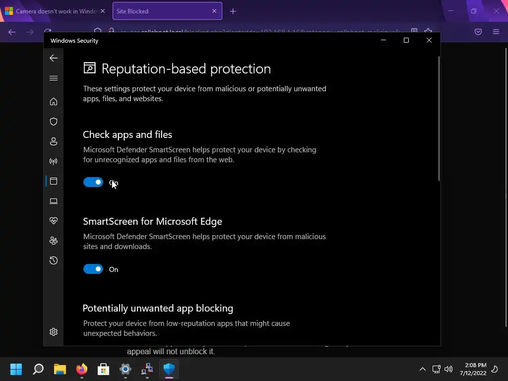
Task: Turn off SmartScreen for Microsoft Edge toggle
Action: click(x=93, y=269)
